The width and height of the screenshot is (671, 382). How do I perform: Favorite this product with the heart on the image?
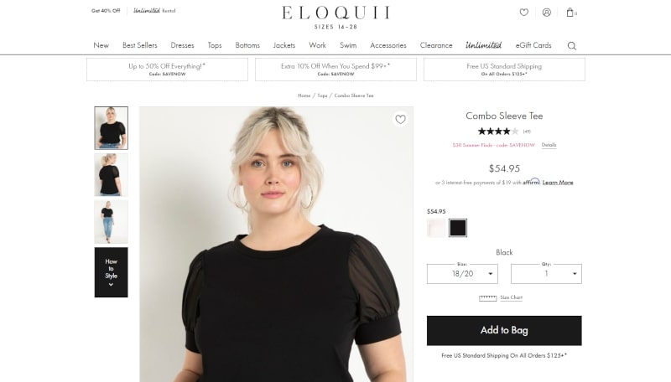[400, 119]
